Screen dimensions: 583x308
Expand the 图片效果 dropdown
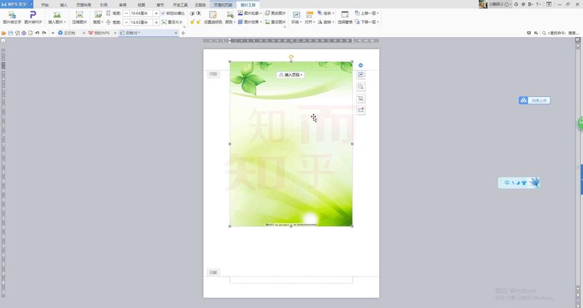pyautogui.click(x=250, y=22)
